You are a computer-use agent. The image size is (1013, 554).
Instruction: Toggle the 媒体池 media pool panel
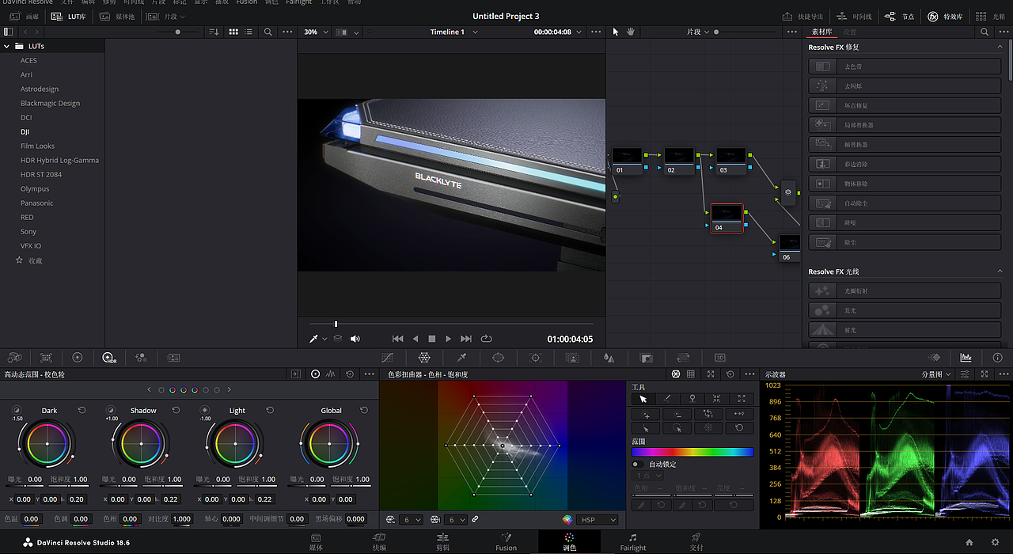116,16
